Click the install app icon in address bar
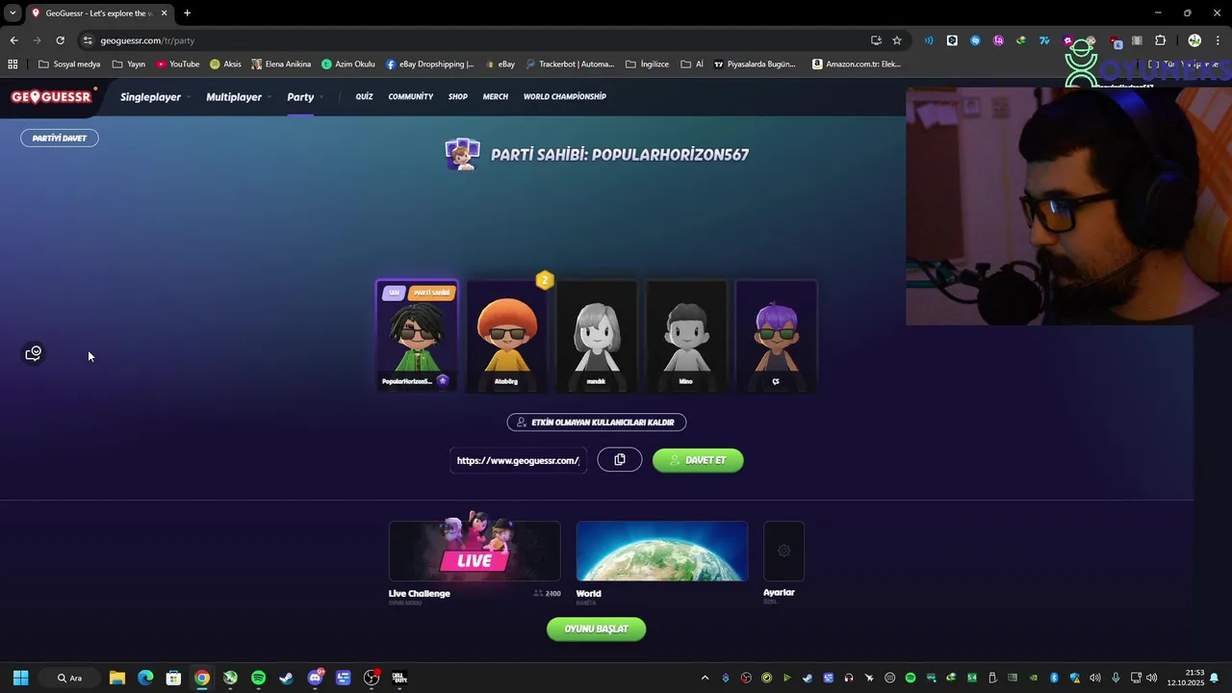Screen dimensions: 1232x693 [x=876, y=40]
